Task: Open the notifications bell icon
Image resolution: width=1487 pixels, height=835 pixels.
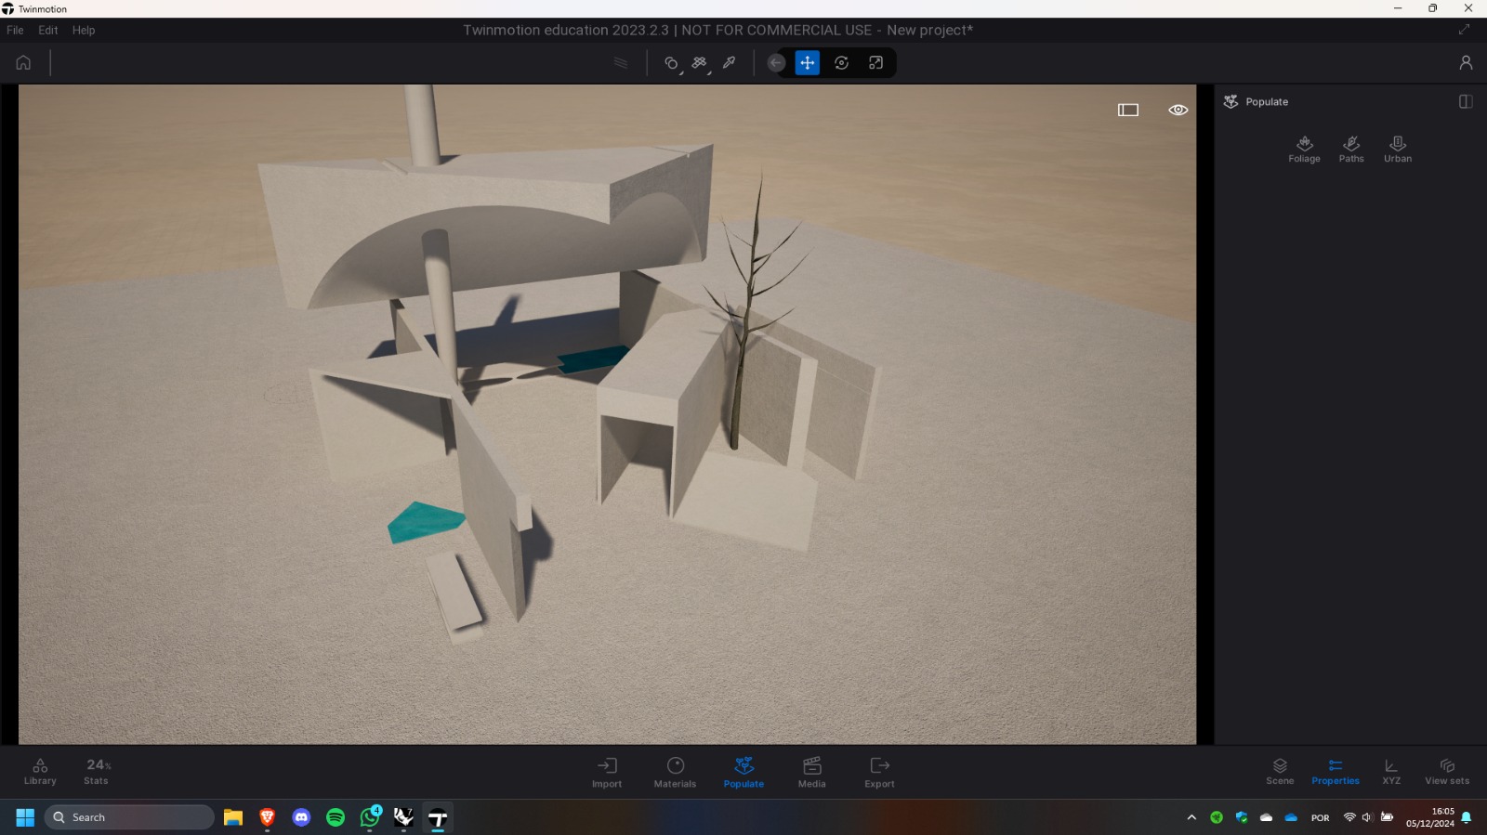Action: (x=1467, y=817)
